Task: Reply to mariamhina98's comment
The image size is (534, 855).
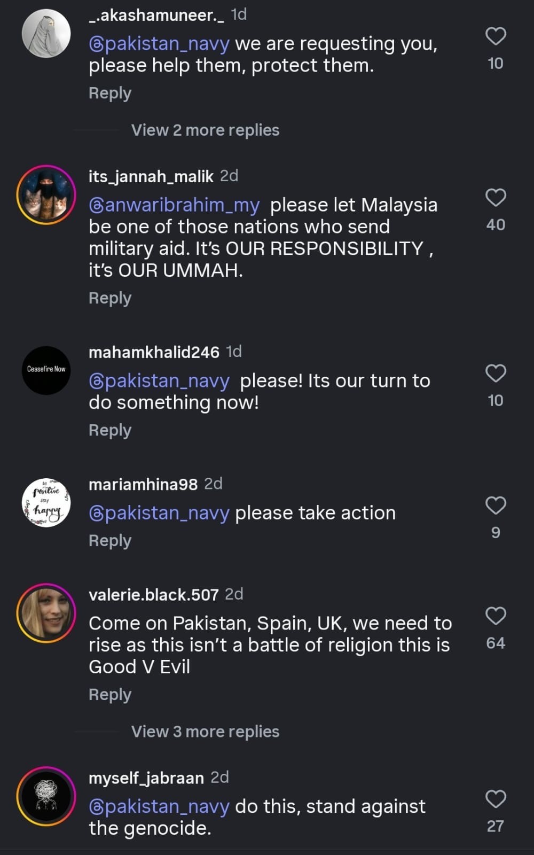Action: point(110,541)
